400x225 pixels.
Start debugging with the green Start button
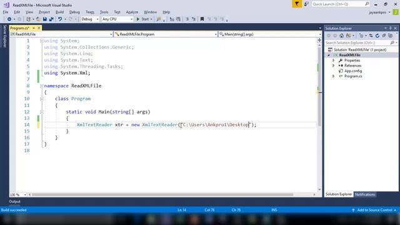[x=142, y=19]
